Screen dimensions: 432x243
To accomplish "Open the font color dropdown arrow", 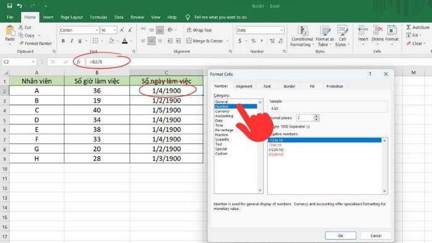I will click(x=131, y=41).
